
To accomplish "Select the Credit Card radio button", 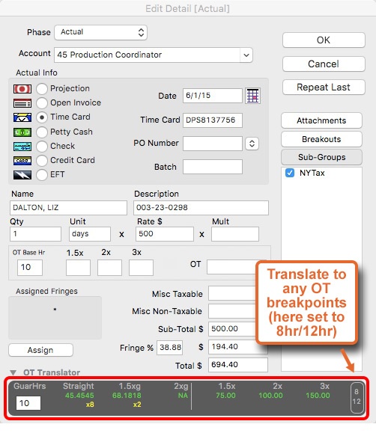I will click(42, 161).
